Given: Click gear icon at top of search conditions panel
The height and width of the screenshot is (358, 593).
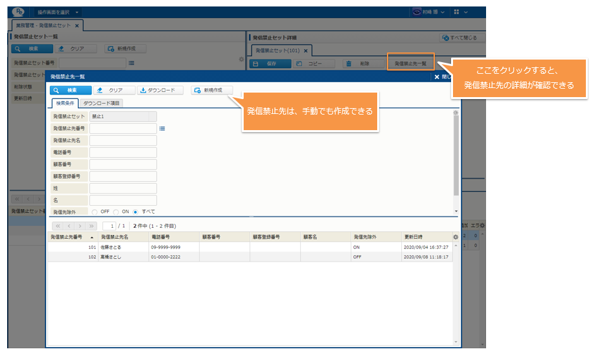Looking at the screenshot, I should 456,113.
